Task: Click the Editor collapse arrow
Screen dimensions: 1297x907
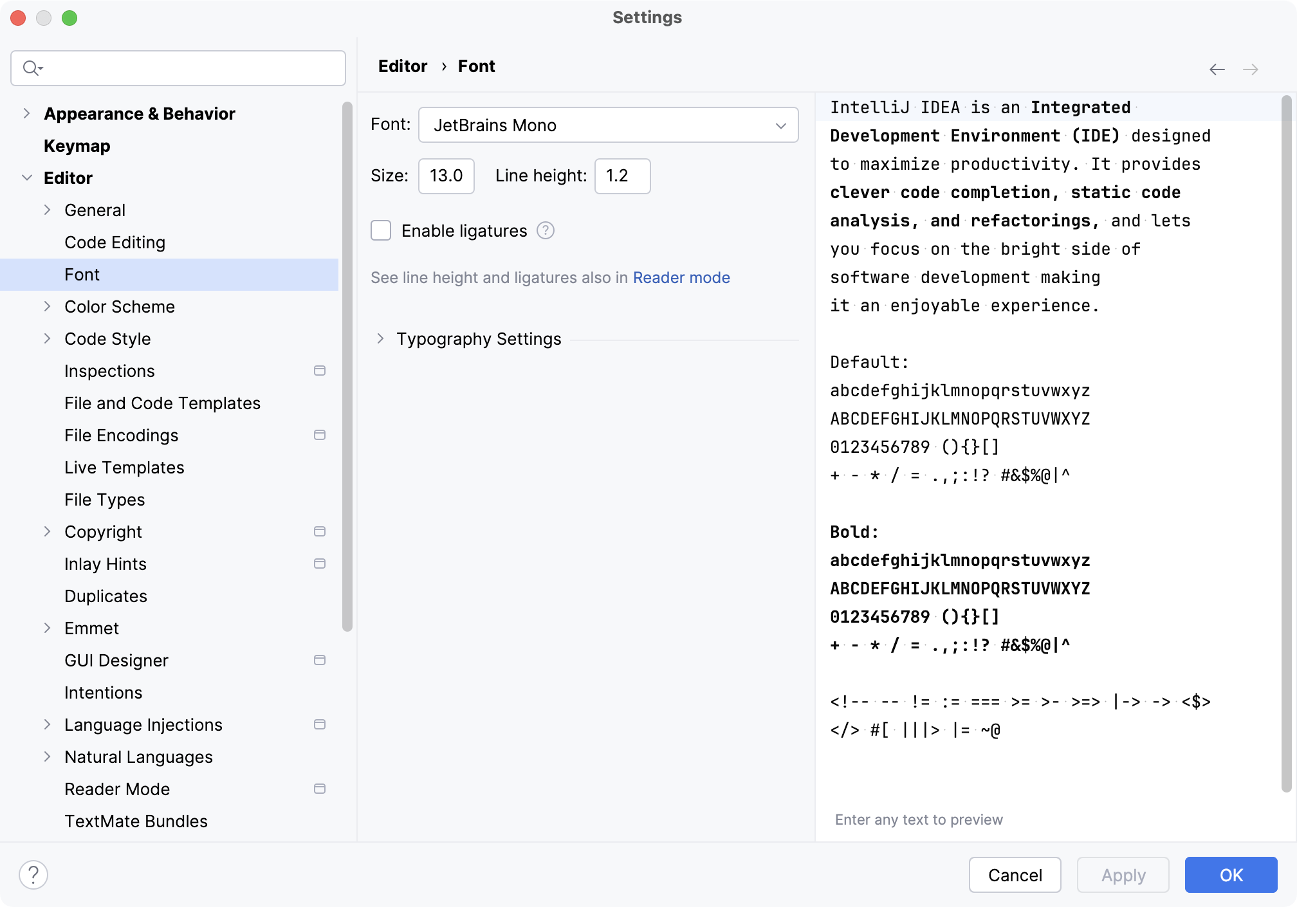Action: (x=26, y=178)
